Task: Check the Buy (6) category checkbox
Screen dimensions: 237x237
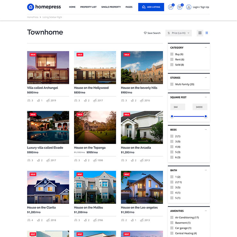Action: [172, 54]
